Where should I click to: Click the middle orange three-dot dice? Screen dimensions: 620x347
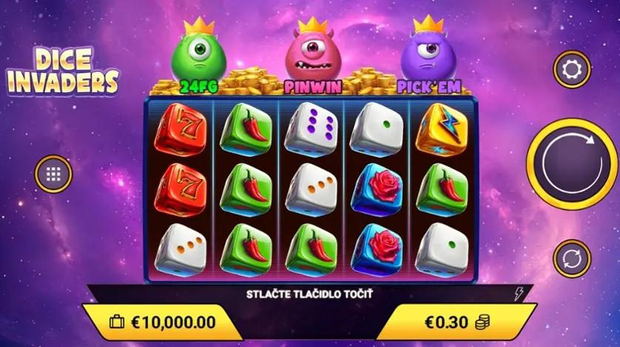click(x=311, y=190)
